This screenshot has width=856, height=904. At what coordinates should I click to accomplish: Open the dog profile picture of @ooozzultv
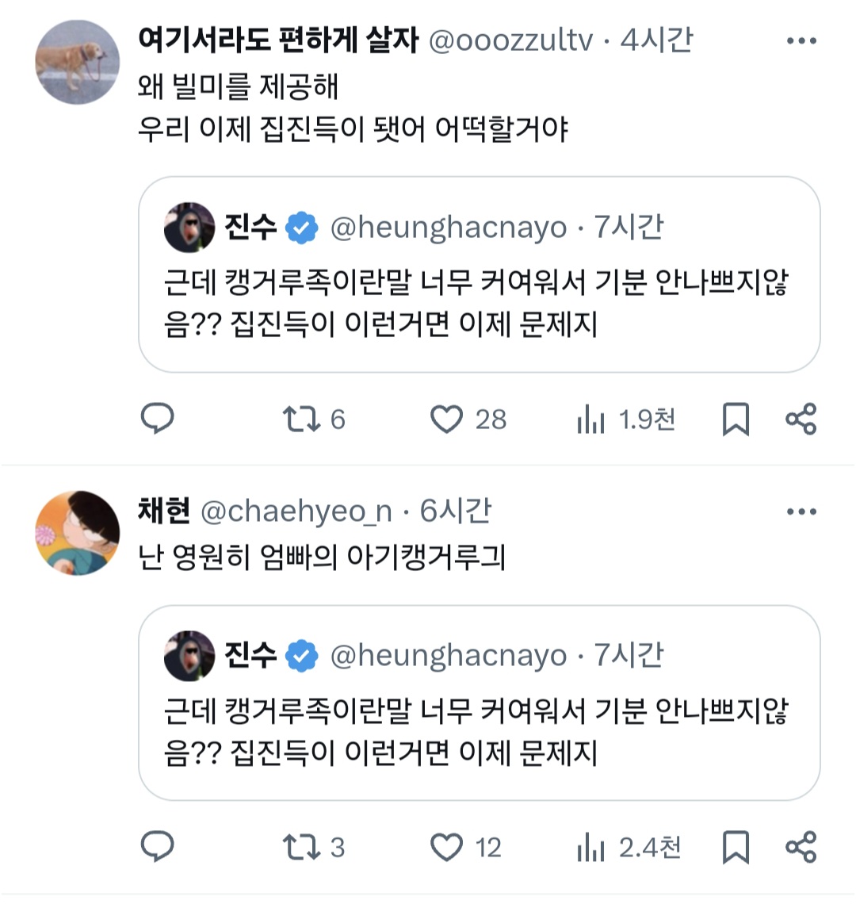[x=78, y=62]
